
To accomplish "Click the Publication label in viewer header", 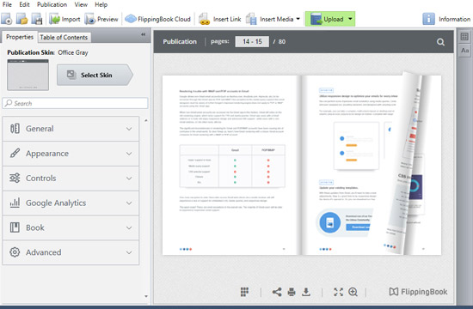I will (x=180, y=41).
